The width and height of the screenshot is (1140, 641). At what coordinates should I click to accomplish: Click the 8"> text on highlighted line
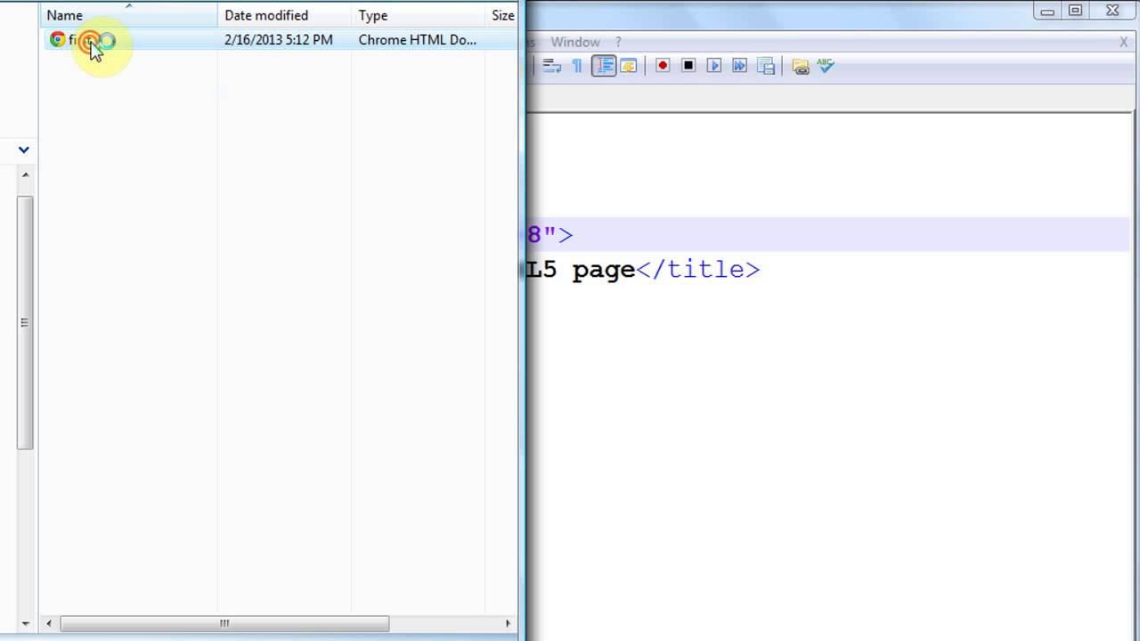550,235
